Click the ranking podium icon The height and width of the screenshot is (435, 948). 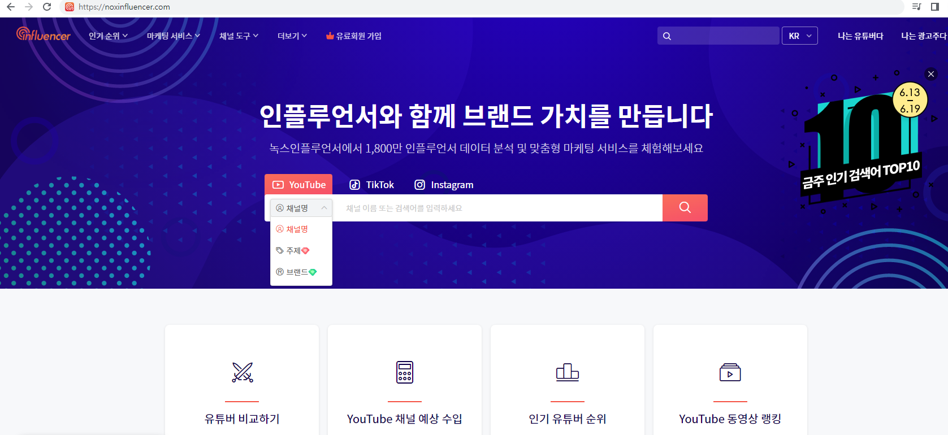point(568,372)
